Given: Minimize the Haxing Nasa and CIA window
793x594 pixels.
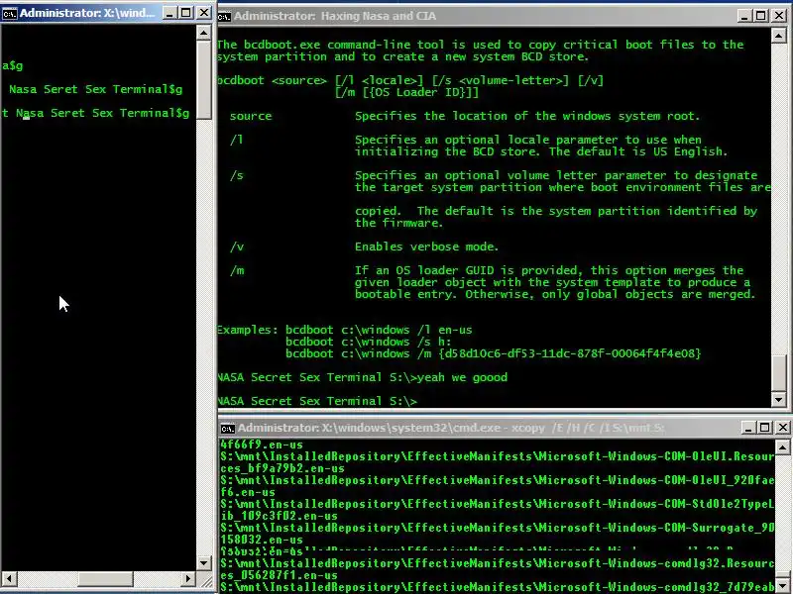Looking at the screenshot, I should [744, 16].
